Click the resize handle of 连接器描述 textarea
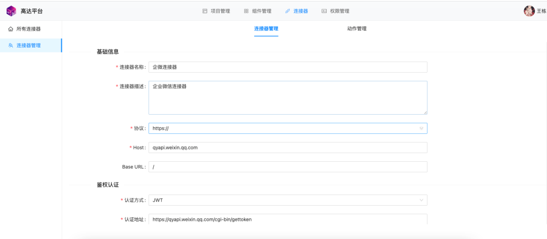The height and width of the screenshot is (239, 547). [x=425, y=112]
